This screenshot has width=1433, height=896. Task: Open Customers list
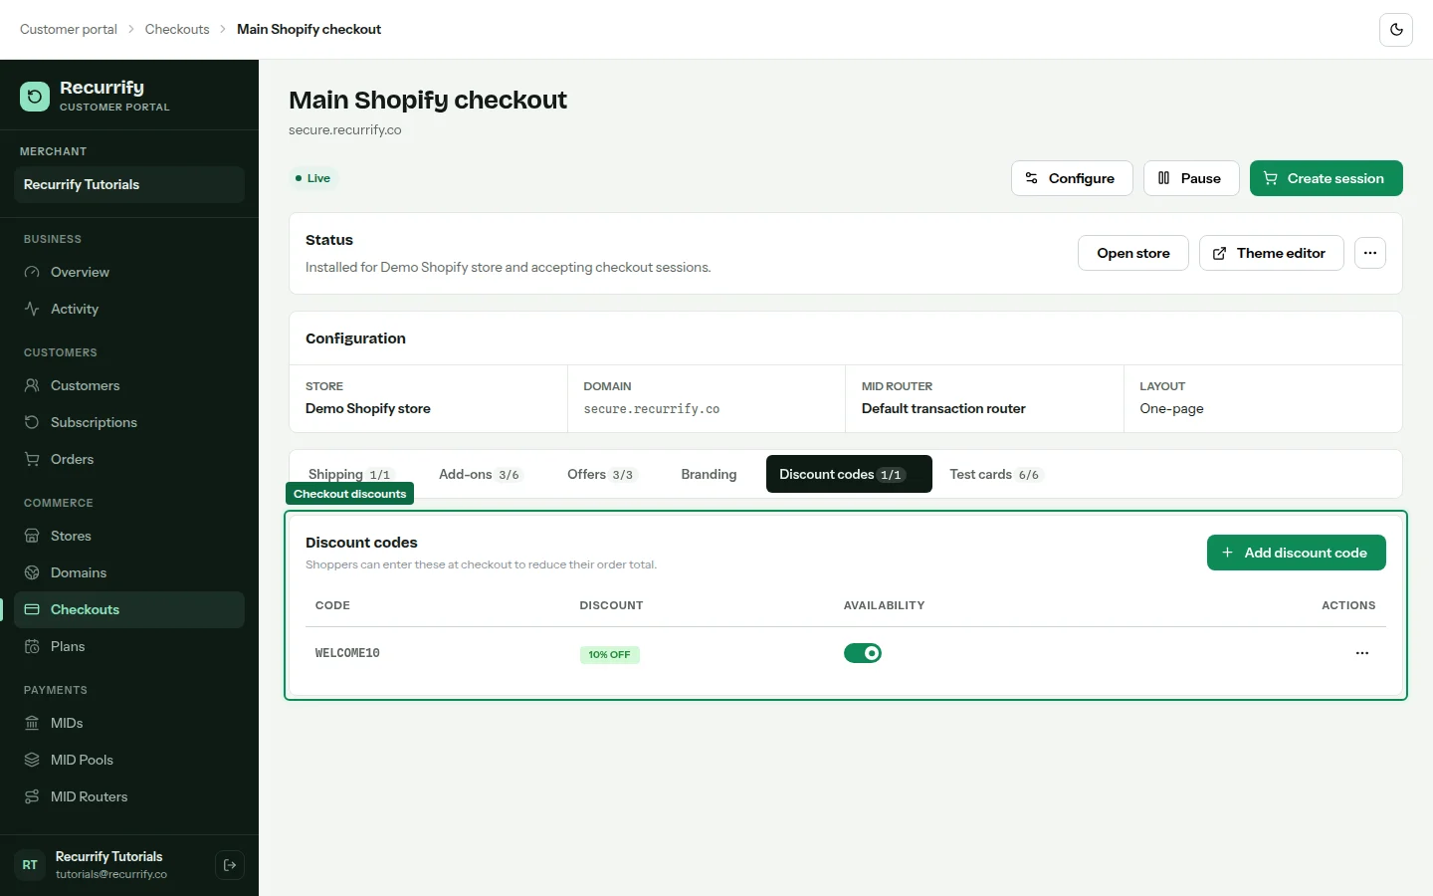point(129,385)
